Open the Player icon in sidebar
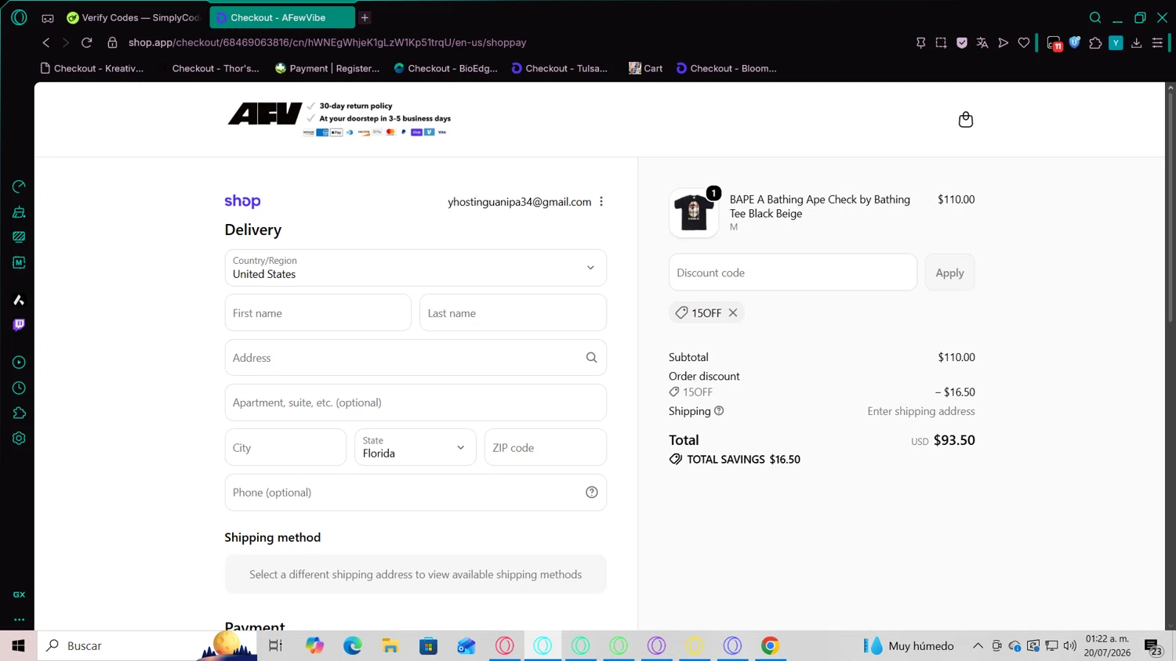Image resolution: width=1176 pixels, height=661 pixels. tap(19, 363)
